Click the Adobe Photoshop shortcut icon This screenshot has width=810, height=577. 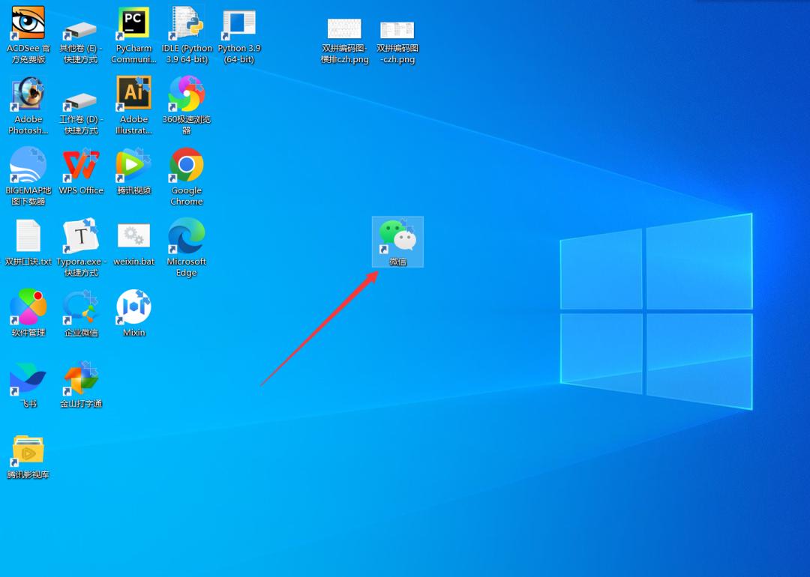coord(28,94)
